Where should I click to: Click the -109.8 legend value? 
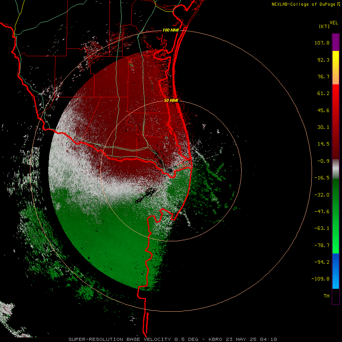coord(320,279)
